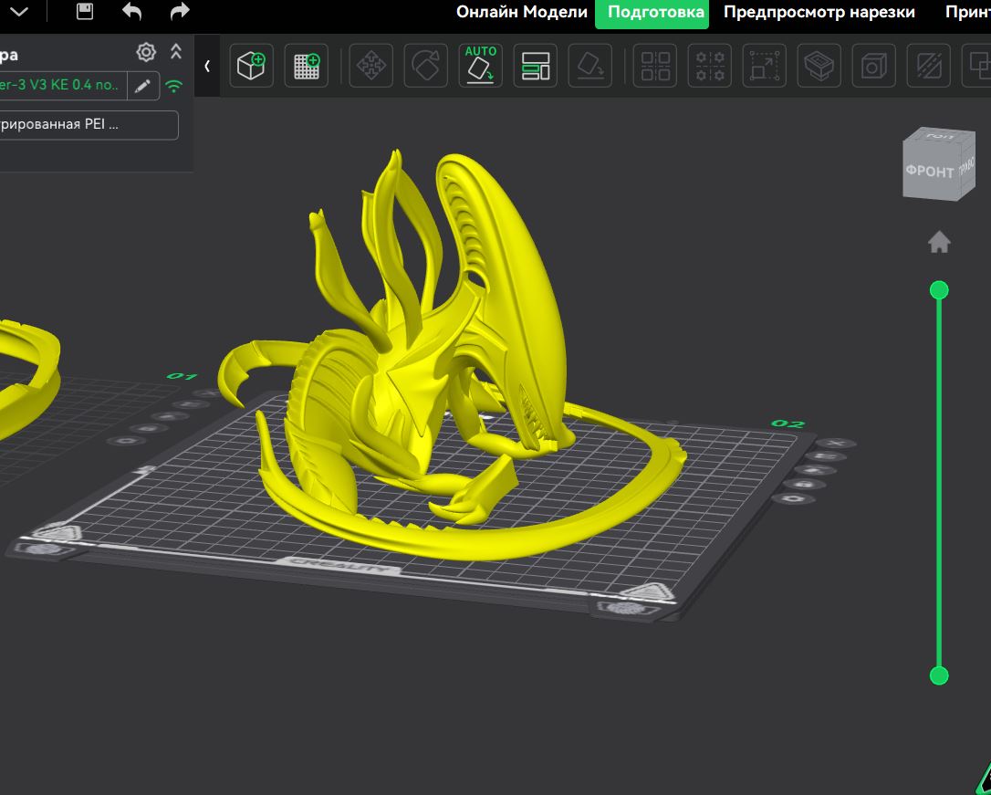Image resolution: width=991 pixels, height=795 pixels.
Task: Click the overlapping squares toolbar icon
Action: pyautogui.click(x=977, y=66)
